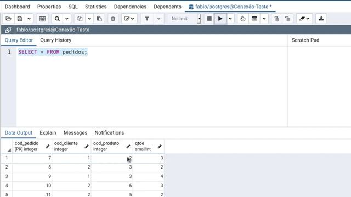Click the qtde column edit pencil

160,147
